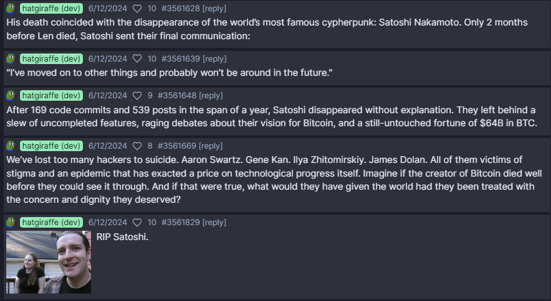
Task: Click frog avatar on post #3561628
Action: coord(11,9)
